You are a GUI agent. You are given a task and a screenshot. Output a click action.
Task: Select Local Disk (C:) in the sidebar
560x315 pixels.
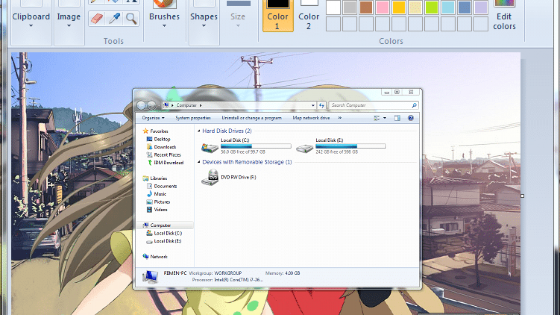164,234
